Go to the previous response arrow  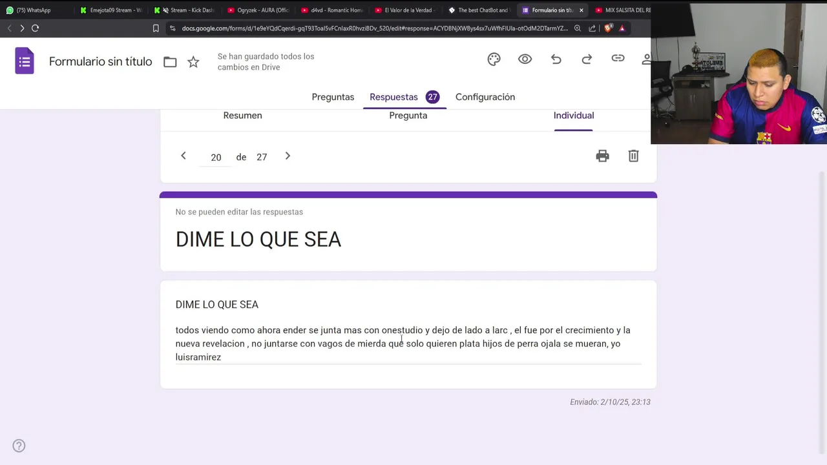pos(183,156)
